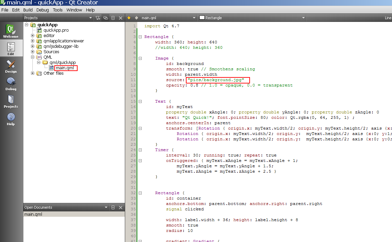Image resolution: width=392 pixels, height=242 pixels.
Task: Fold the Image block at line 7
Action: 140,58
